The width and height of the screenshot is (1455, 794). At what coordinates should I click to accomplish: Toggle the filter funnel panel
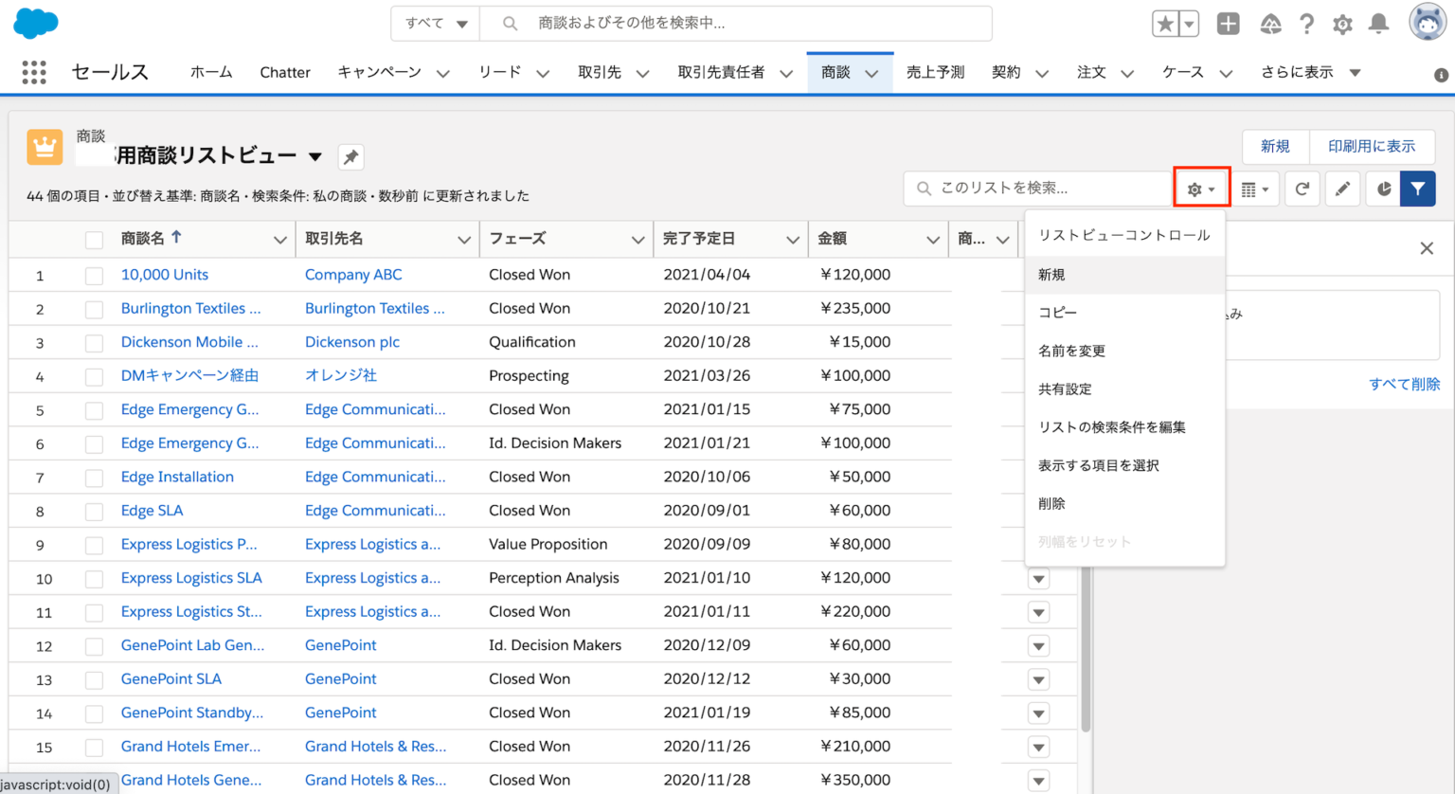1418,189
